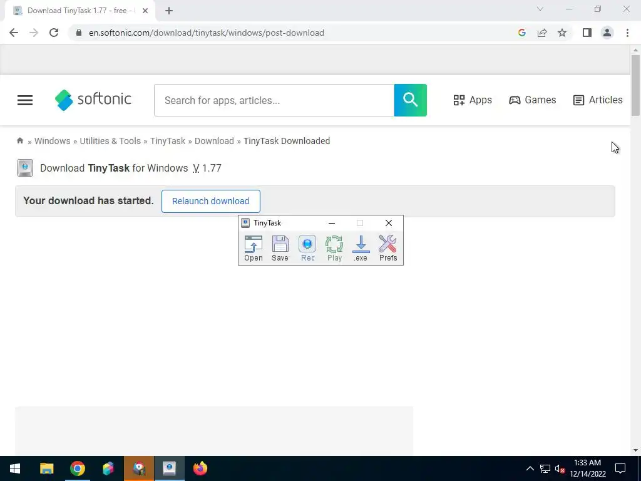Open Firefox from the taskbar
This screenshot has width=641, height=481.
coord(200,468)
